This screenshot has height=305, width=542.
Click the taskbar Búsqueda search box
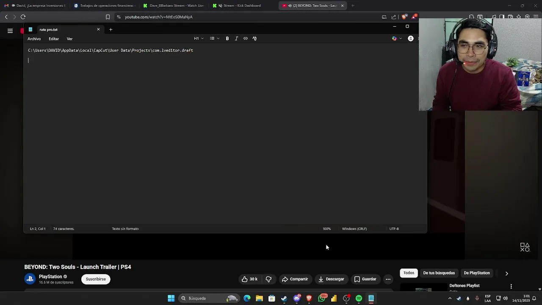coord(209,298)
